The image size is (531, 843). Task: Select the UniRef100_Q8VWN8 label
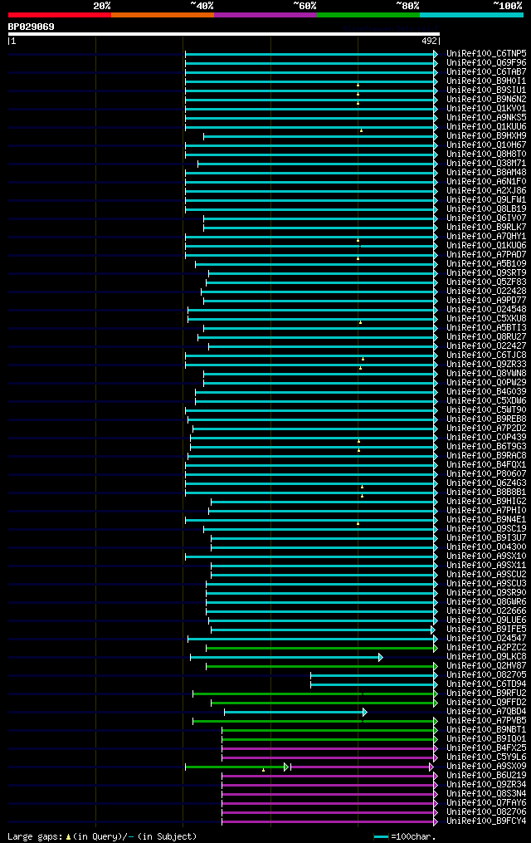tap(486, 374)
